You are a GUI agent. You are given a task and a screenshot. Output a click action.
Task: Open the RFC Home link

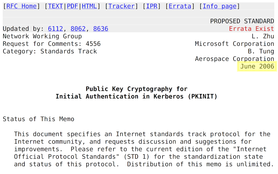click(x=22, y=6)
